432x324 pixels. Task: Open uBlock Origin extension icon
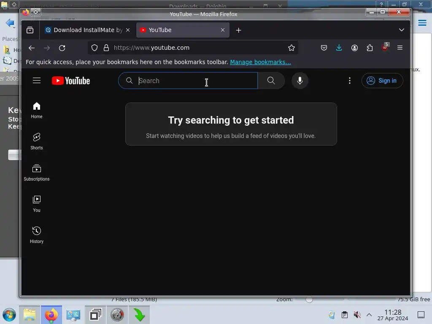(385, 47)
